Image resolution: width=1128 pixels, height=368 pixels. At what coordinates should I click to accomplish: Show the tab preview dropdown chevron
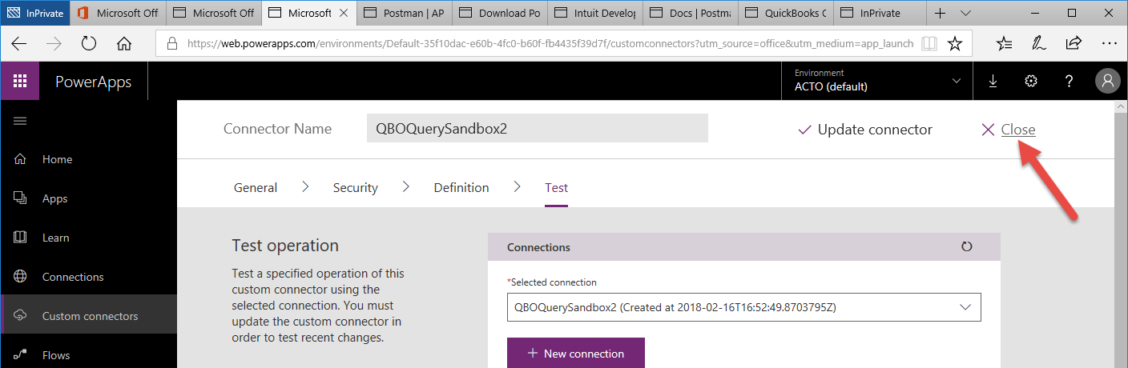(x=965, y=14)
